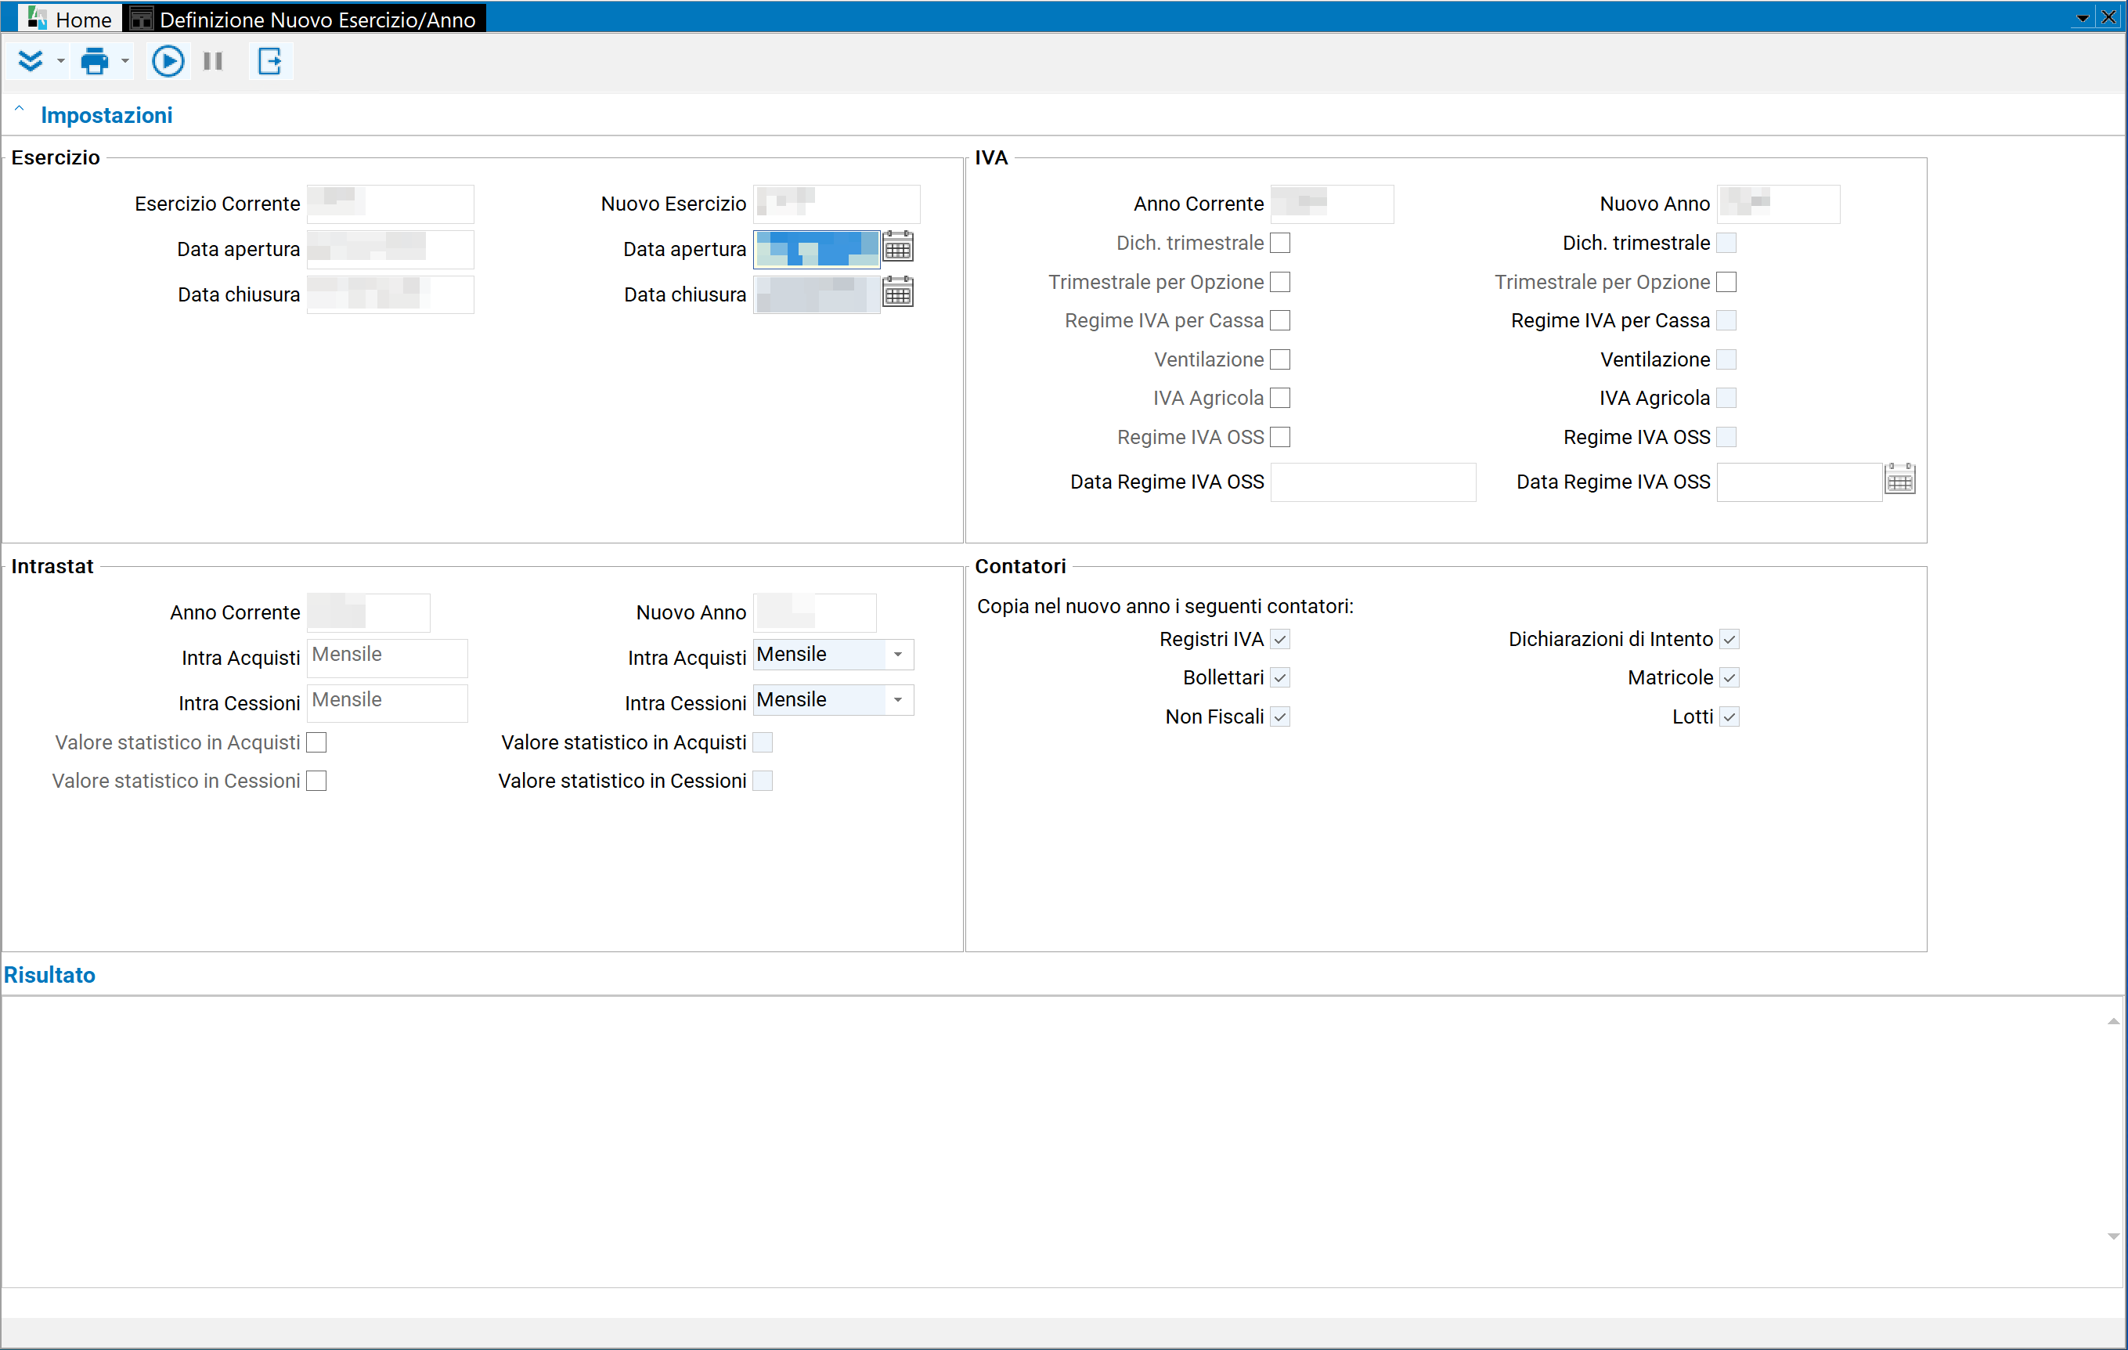
Task: Click the Anno Corrente Data Regime IVA OSS field
Action: pyautogui.click(x=1372, y=482)
